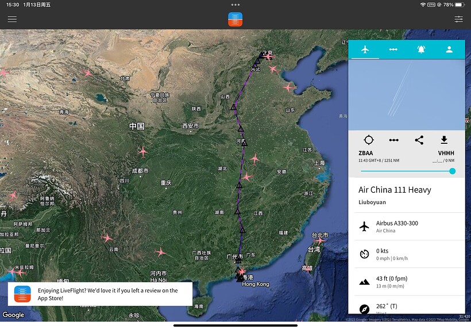Open the notifications bell tab

(x=421, y=49)
